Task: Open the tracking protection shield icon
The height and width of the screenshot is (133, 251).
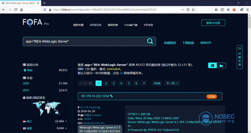Action: (x=45, y=10)
